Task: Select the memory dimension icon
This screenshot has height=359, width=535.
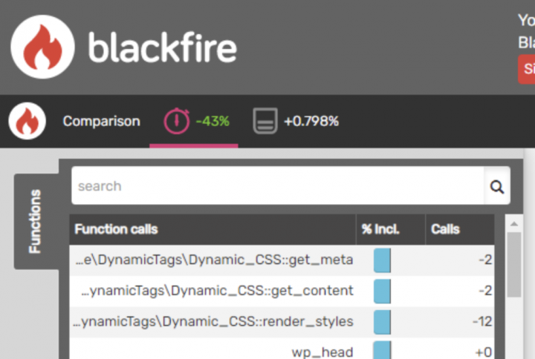Action: coord(265,121)
